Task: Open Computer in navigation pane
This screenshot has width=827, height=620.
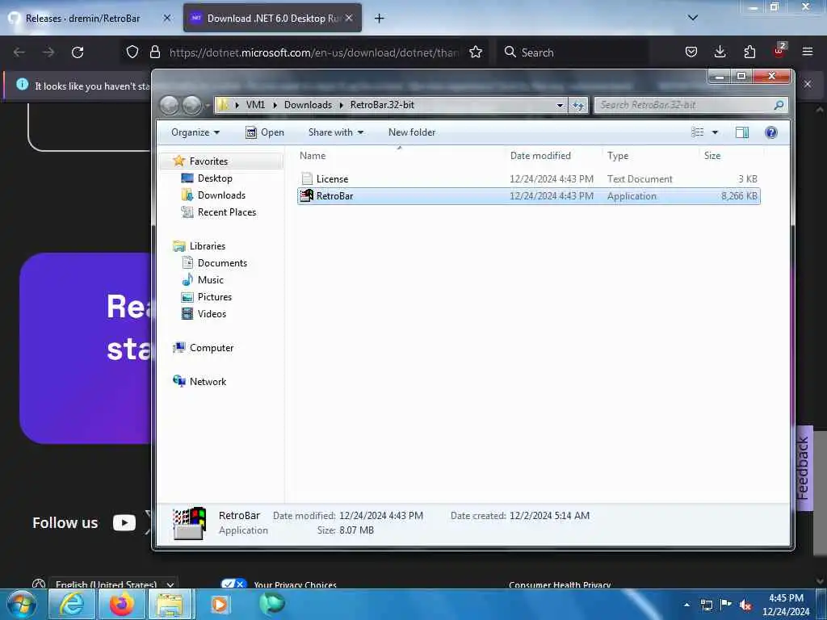Action: [211, 347]
